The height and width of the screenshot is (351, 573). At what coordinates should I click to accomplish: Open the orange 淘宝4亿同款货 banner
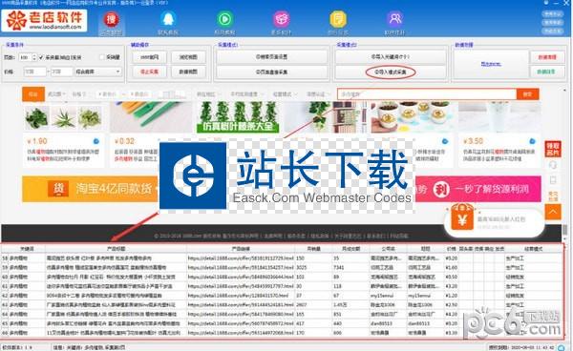click(x=92, y=189)
